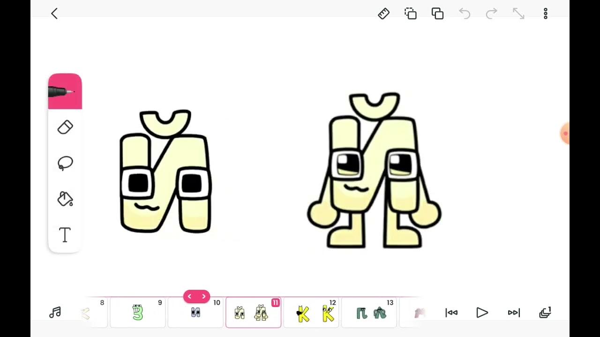Play the animation
Viewport: 600px width, 337px height.
(x=482, y=313)
